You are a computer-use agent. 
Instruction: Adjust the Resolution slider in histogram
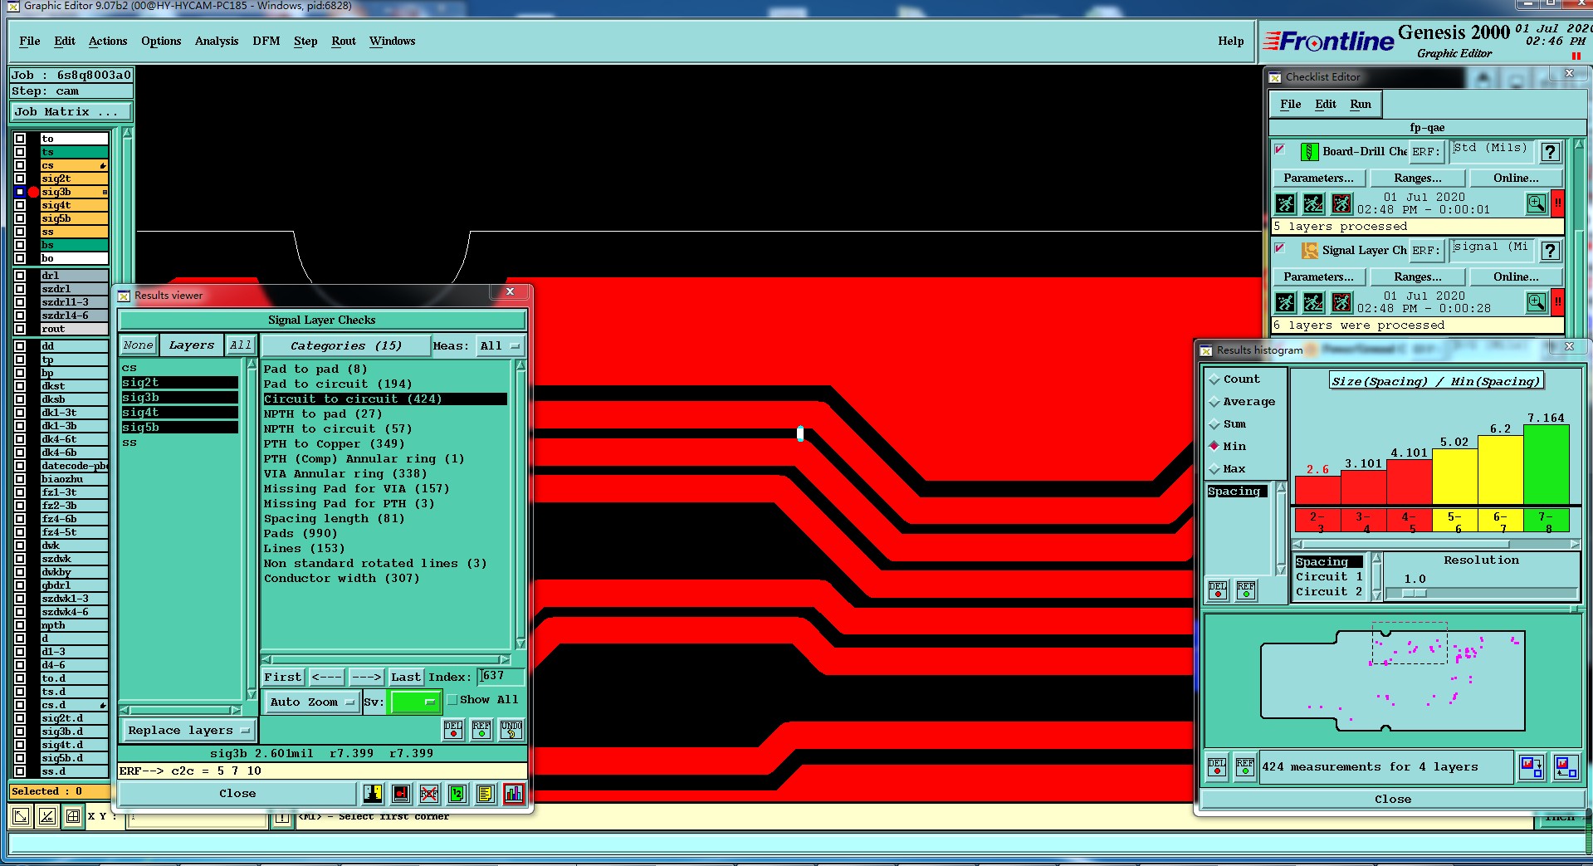pos(1414,593)
